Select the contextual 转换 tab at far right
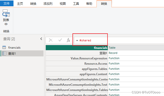Image resolution: width=164 pixels, height=96 pixels. tap(104, 4)
